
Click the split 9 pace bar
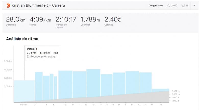tap(65, 85)
